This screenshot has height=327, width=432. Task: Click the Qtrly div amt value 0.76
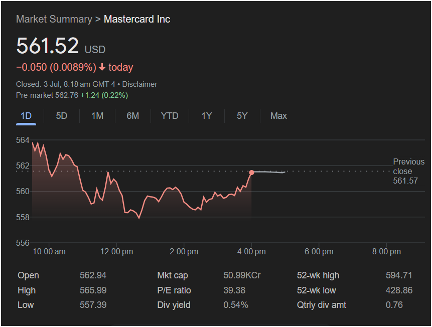pos(394,305)
